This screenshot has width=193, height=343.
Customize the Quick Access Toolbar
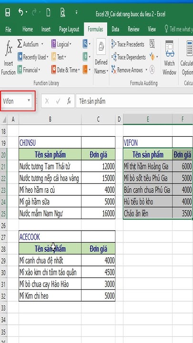pyautogui.click(x=76, y=12)
